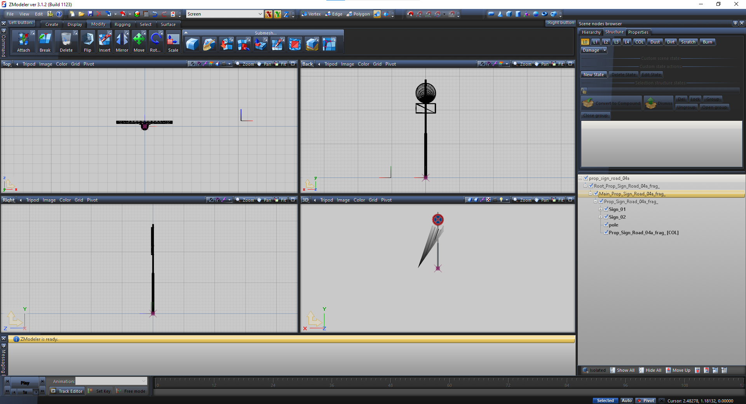Select the Insert tool

tap(105, 42)
